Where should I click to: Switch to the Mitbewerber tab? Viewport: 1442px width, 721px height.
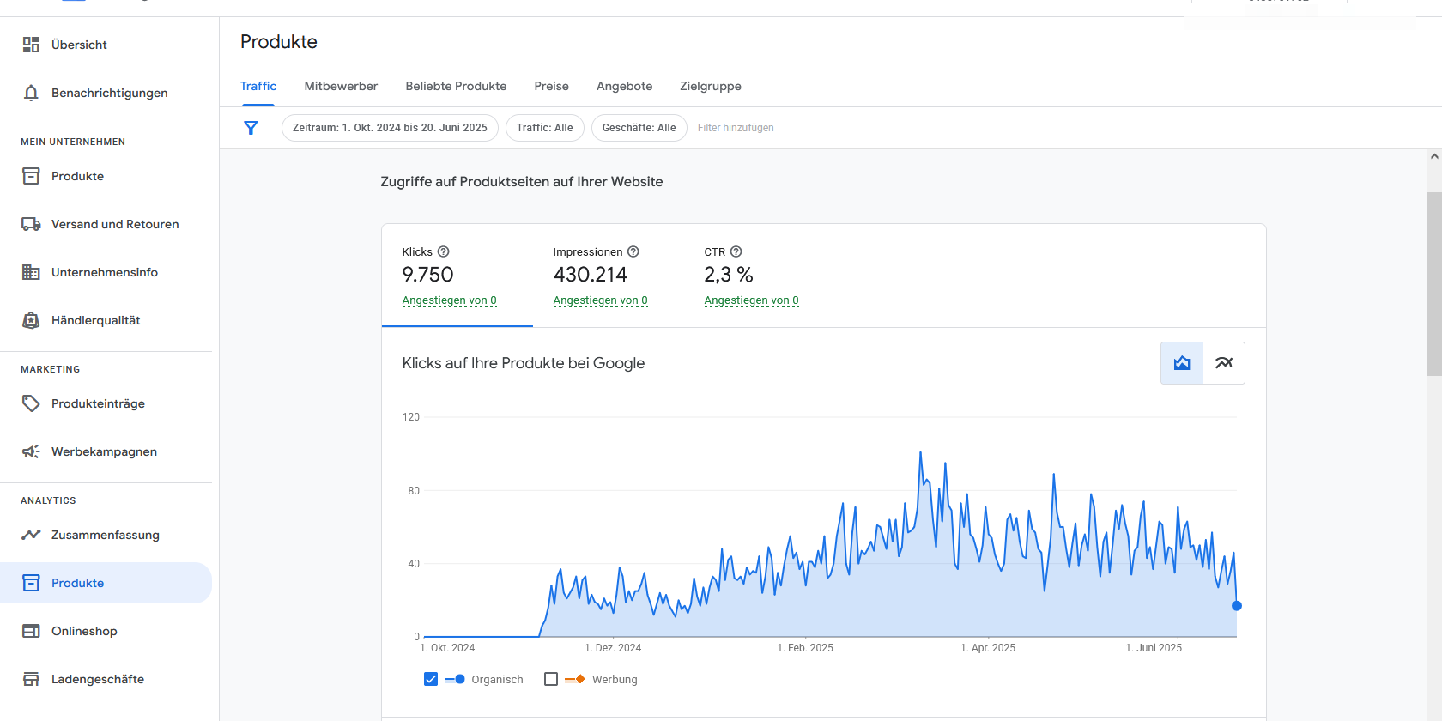(x=341, y=86)
